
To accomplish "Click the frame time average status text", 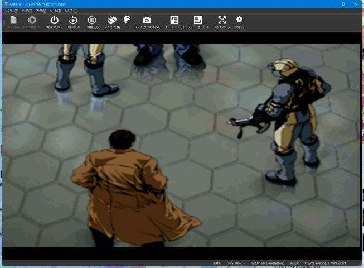I will click(x=326, y=263).
